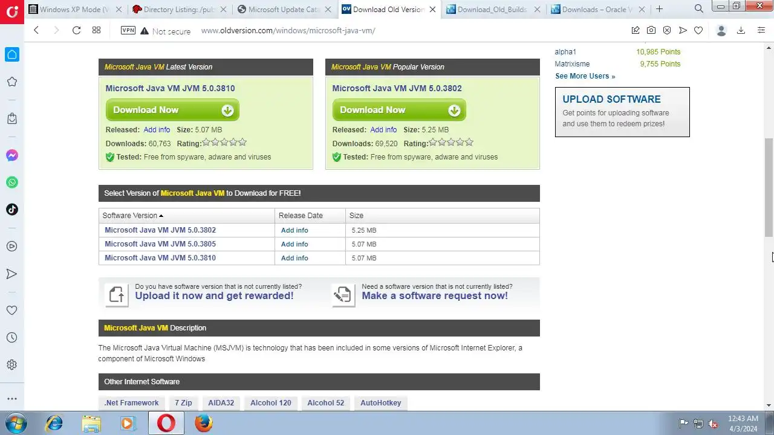The image size is (774, 435).
Task: Open the sidebar Home icon
Action: 11,54
